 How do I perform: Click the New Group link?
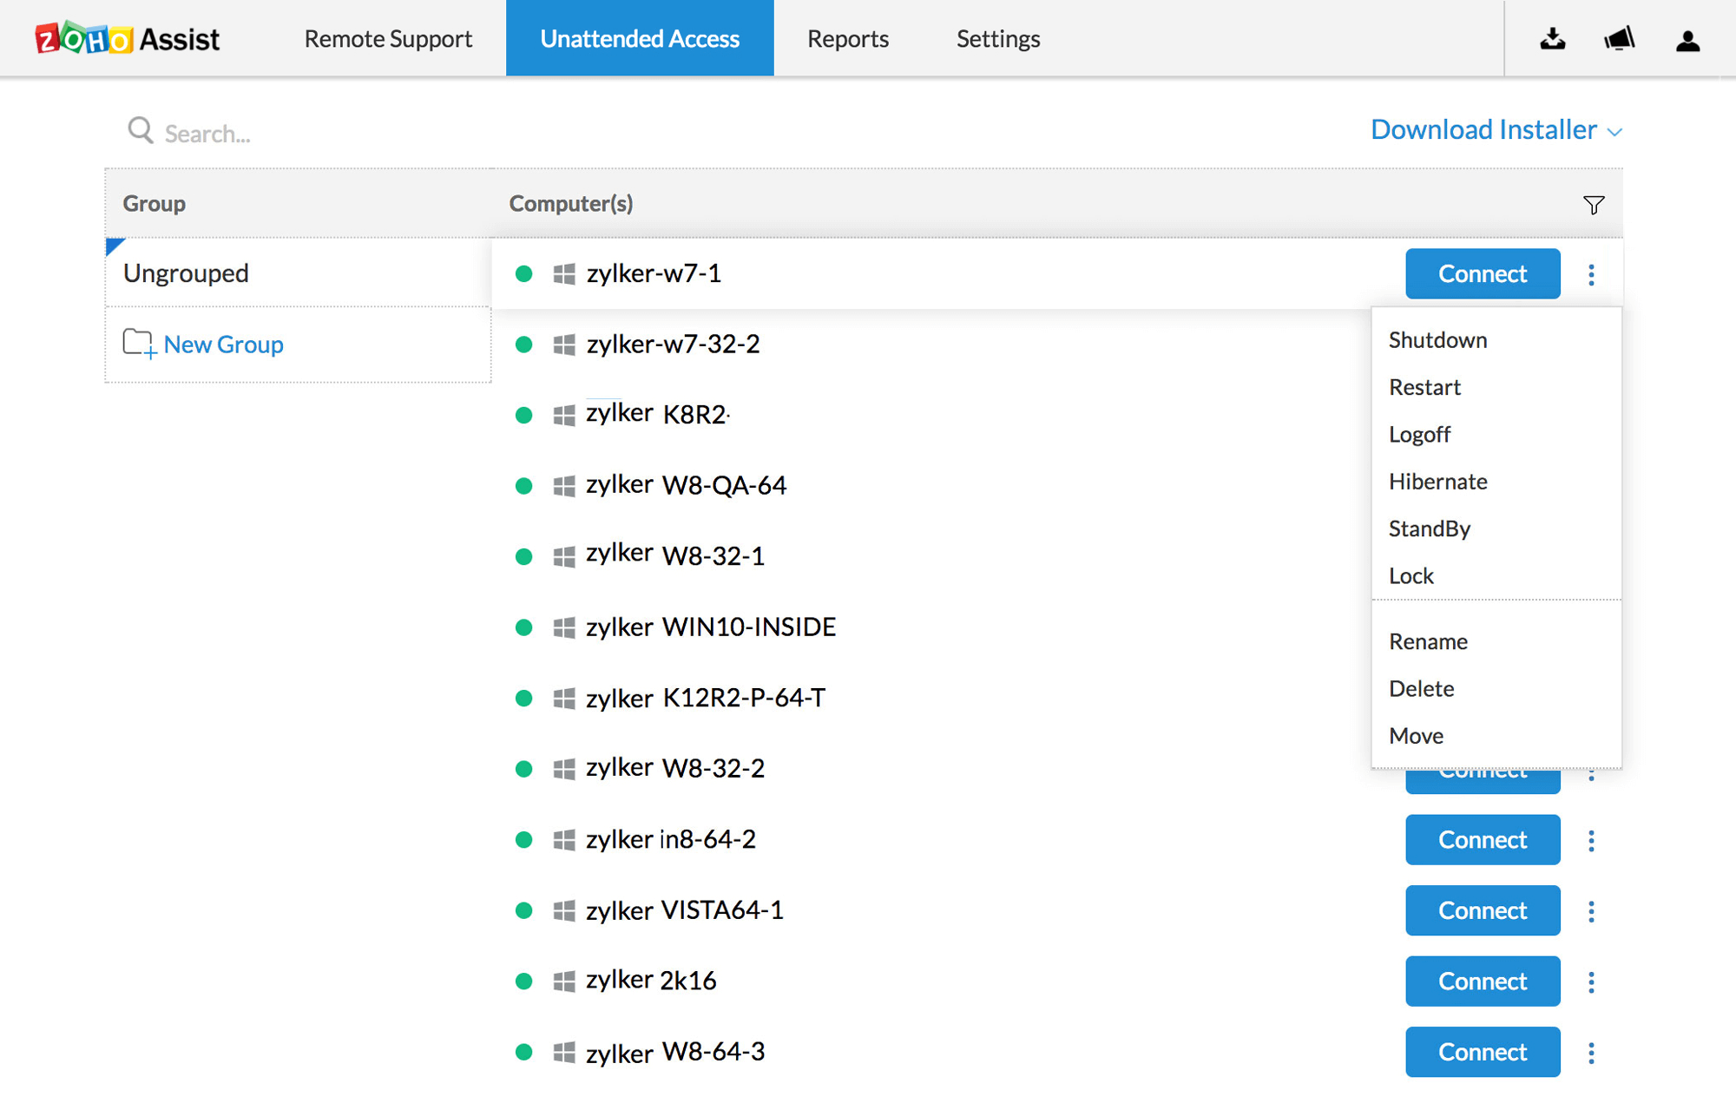click(223, 345)
